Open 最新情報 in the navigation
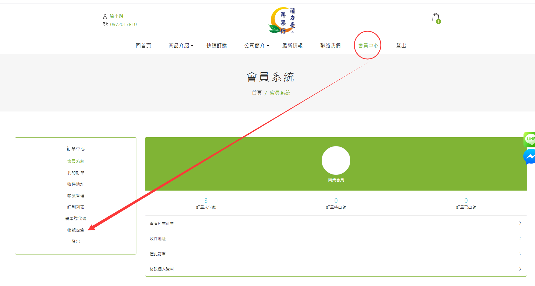 click(x=292, y=46)
